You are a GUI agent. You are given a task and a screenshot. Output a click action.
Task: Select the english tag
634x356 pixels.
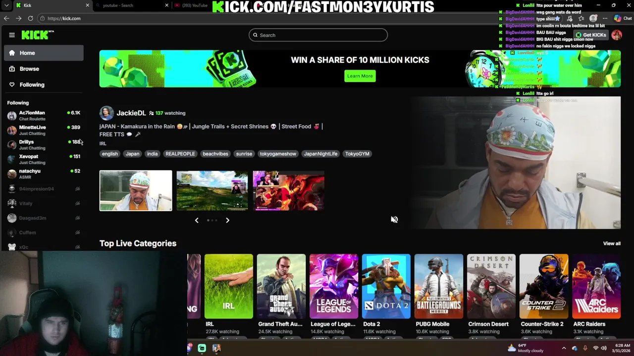point(110,154)
